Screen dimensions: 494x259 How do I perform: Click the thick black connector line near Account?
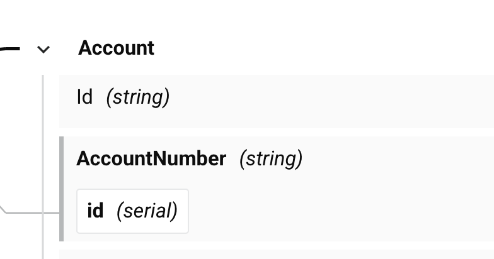[10, 49]
